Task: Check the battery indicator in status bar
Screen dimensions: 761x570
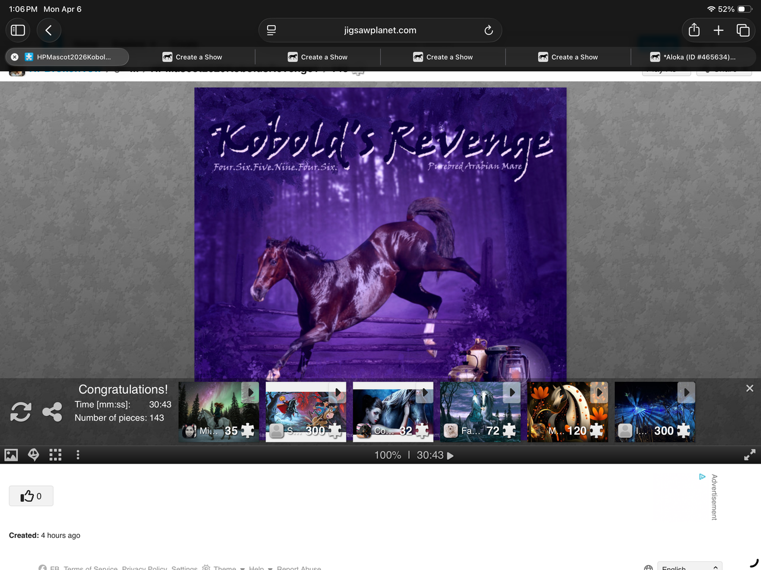Action: [x=746, y=9]
